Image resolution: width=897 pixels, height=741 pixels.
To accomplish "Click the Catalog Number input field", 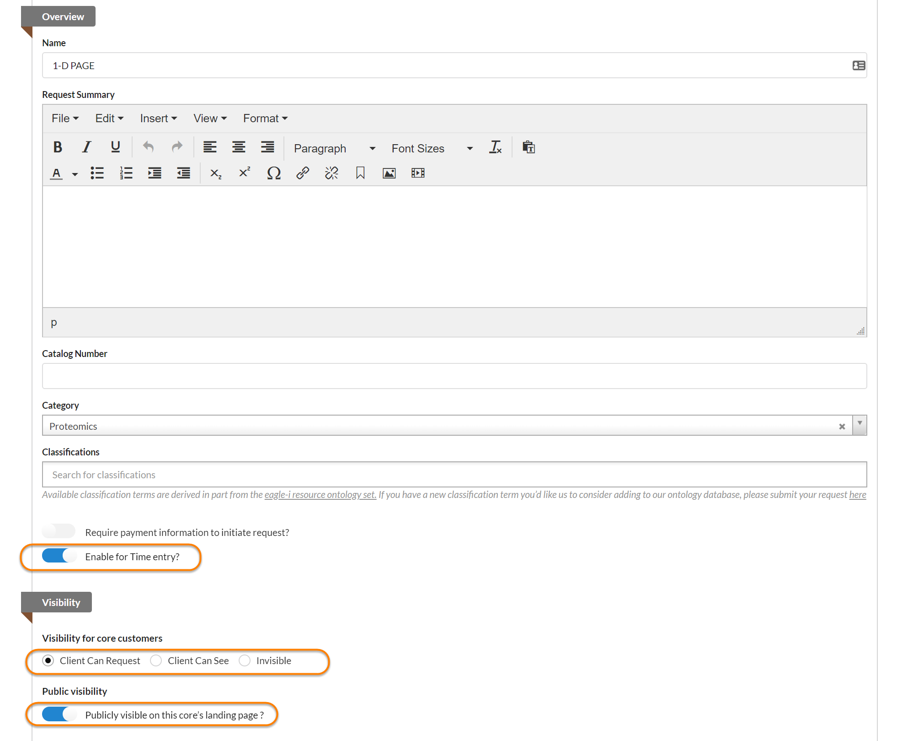I will click(454, 376).
